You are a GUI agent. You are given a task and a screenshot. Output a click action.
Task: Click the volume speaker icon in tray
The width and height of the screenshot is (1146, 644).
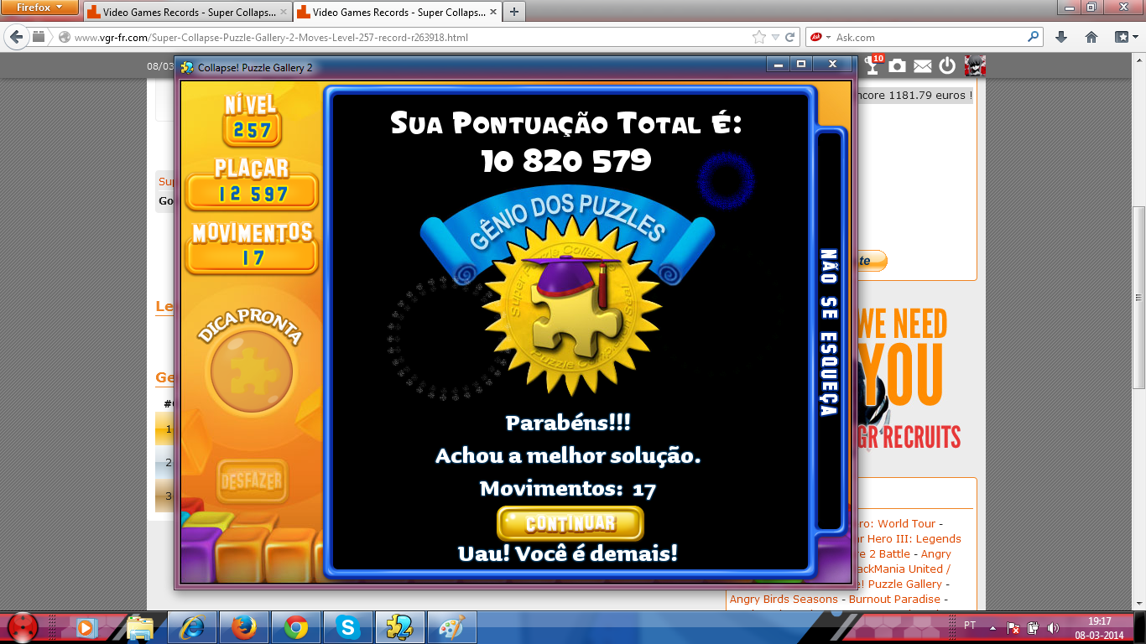coord(1052,627)
